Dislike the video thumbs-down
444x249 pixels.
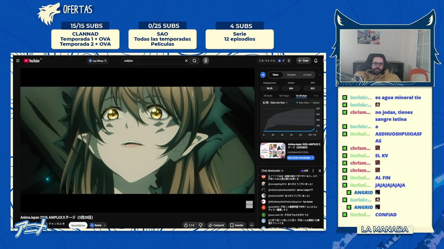[x=200, y=225]
